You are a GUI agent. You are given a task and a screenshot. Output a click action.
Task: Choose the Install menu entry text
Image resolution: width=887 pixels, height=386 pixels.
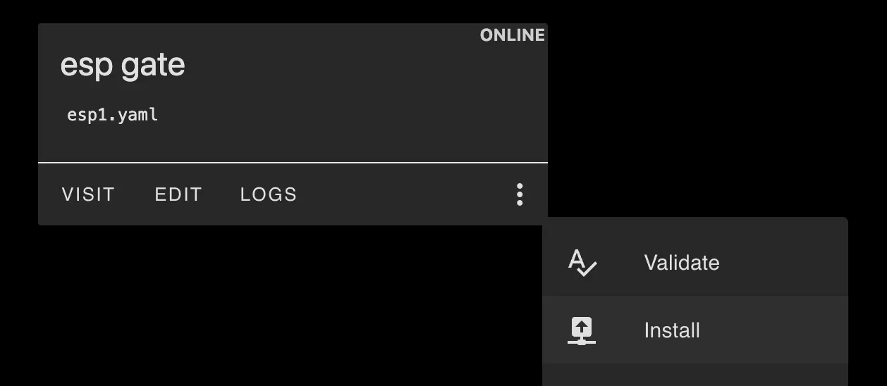click(x=672, y=330)
